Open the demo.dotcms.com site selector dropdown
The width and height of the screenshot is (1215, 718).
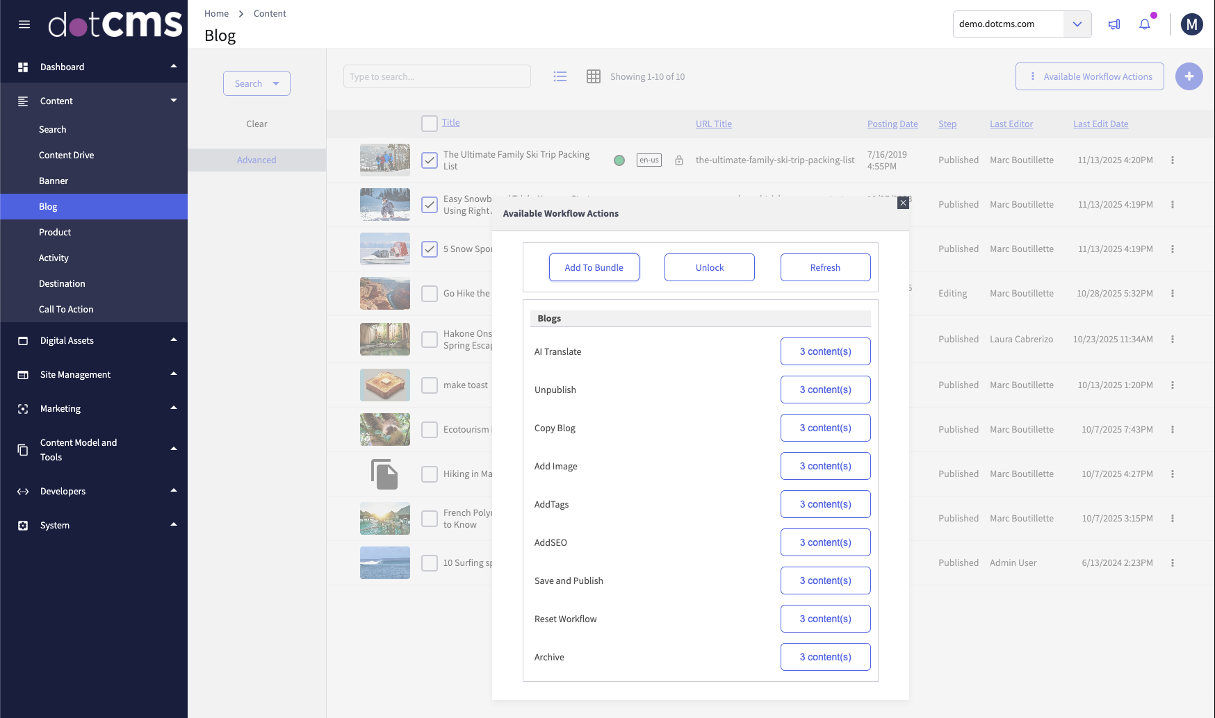pos(1077,24)
